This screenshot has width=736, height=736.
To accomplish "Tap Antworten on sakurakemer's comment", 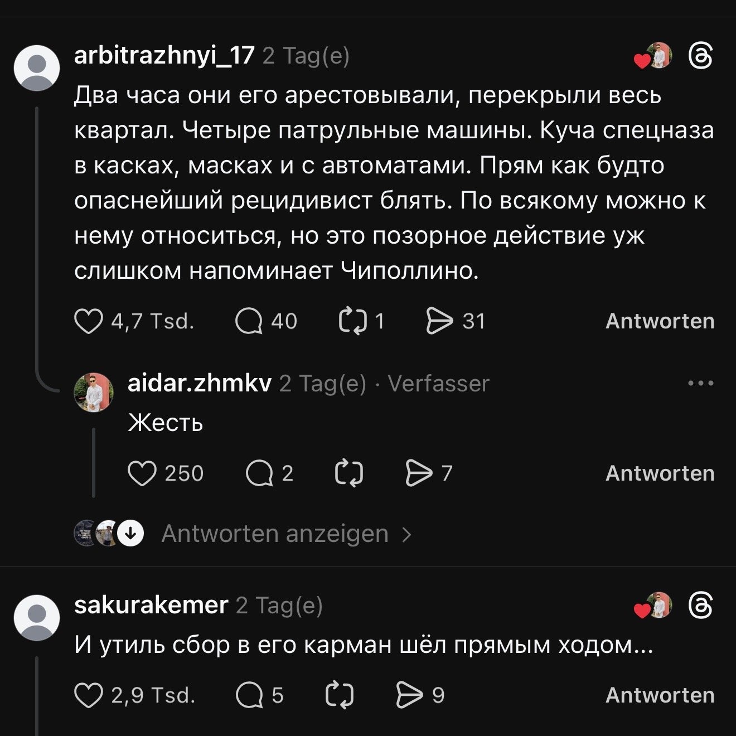I will click(660, 695).
